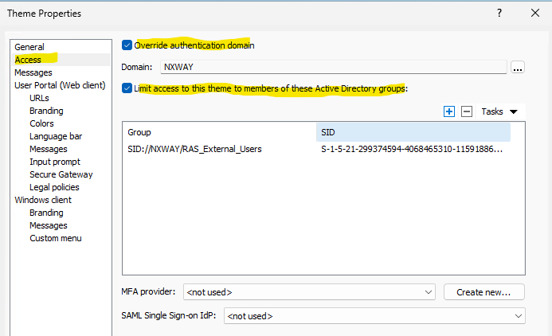This screenshot has height=336, width=552.
Task: Click the plus icon to add group
Action: point(449,112)
